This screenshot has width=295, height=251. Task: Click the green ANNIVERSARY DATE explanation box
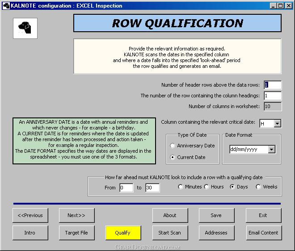click(x=84, y=141)
